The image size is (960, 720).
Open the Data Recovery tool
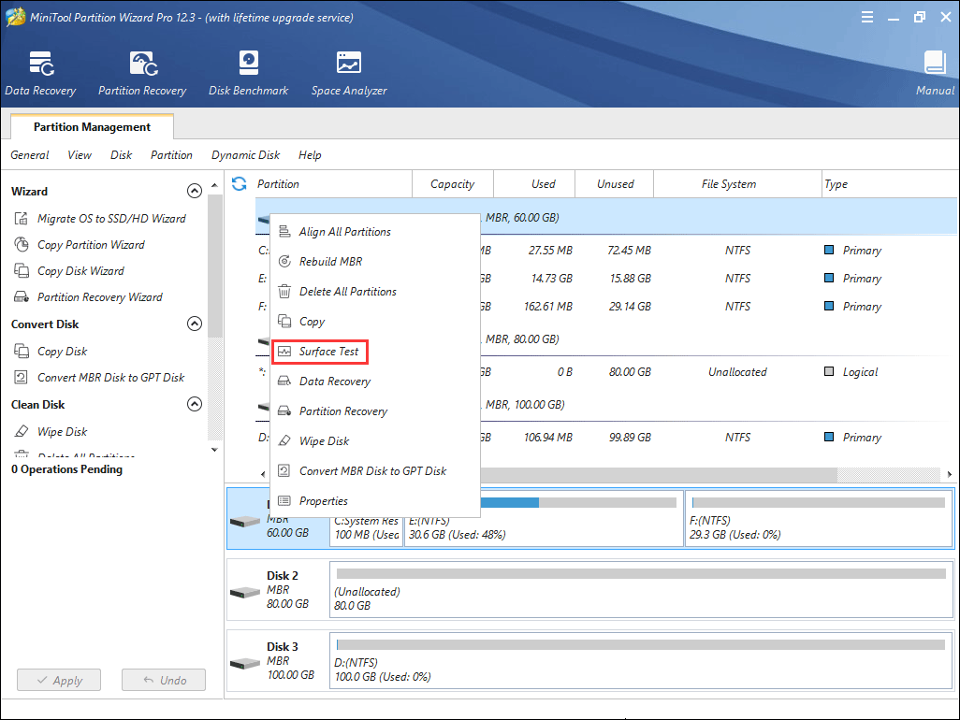[40, 74]
